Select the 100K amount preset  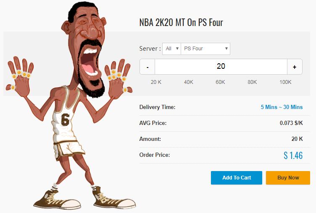pyautogui.click(x=285, y=82)
